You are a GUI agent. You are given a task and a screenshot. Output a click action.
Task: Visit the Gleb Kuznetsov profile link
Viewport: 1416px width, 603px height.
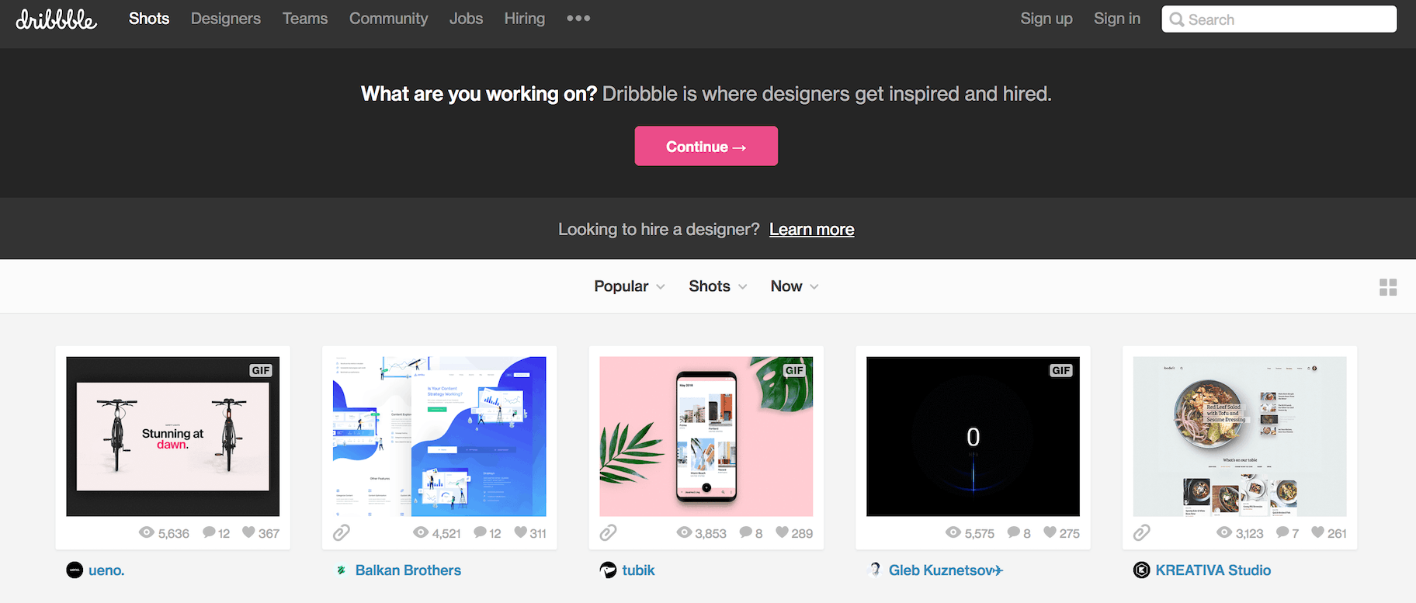coord(946,570)
